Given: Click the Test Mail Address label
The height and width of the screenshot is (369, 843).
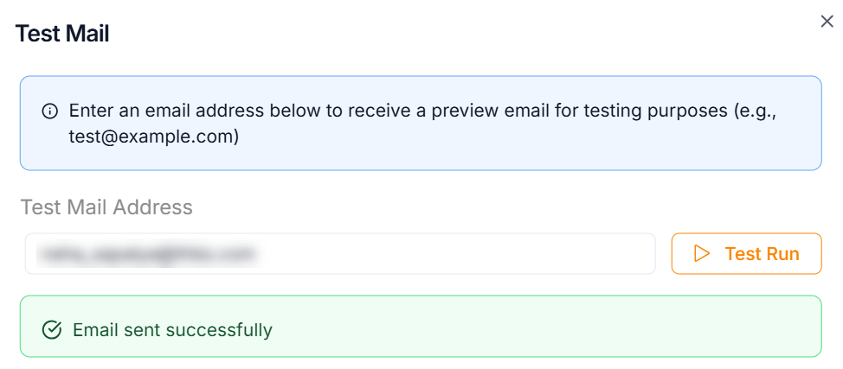Looking at the screenshot, I should [x=106, y=207].
